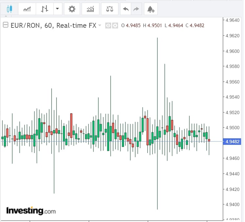The width and height of the screenshot is (245, 222).
Task: Create an alert with the bell icon
Action: pos(151,9)
